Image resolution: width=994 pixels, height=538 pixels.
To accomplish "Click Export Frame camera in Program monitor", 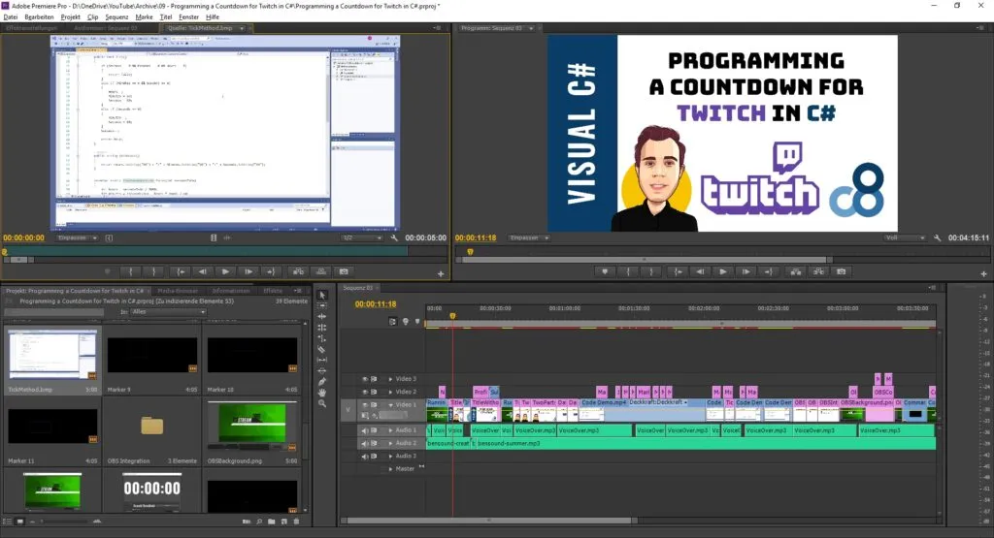I will coord(842,271).
